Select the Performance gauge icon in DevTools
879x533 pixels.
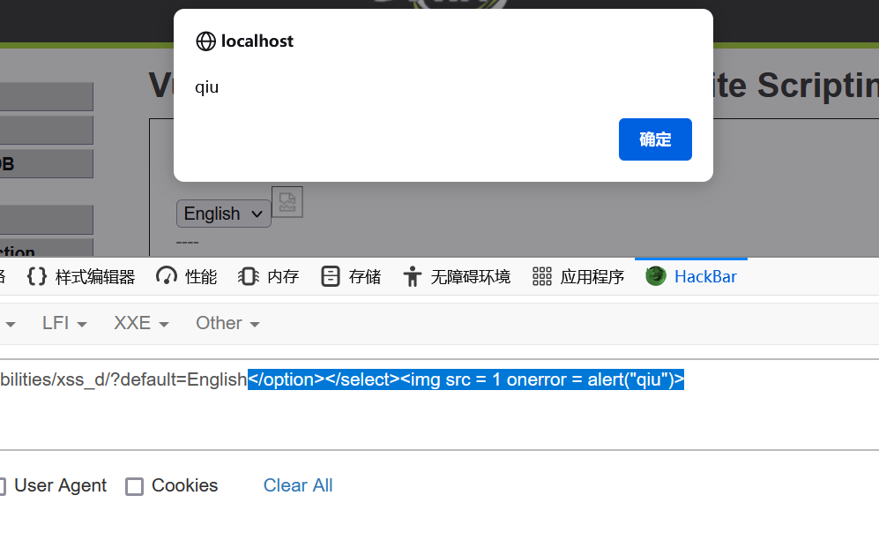(x=166, y=275)
